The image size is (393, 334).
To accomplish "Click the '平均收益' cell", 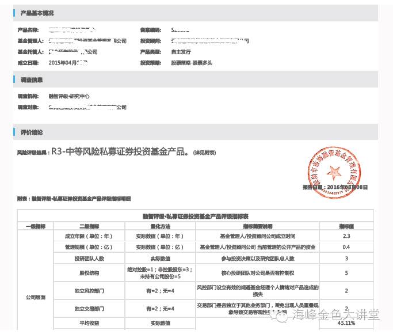I will click(89, 323).
